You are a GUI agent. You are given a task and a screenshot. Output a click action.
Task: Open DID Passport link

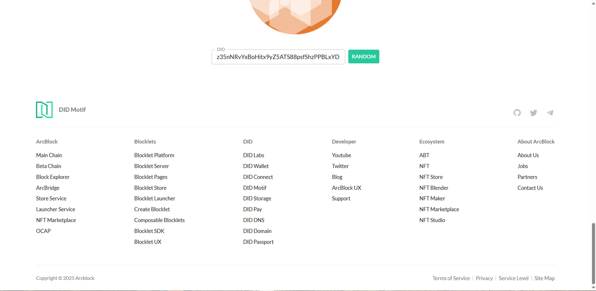coord(259,242)
